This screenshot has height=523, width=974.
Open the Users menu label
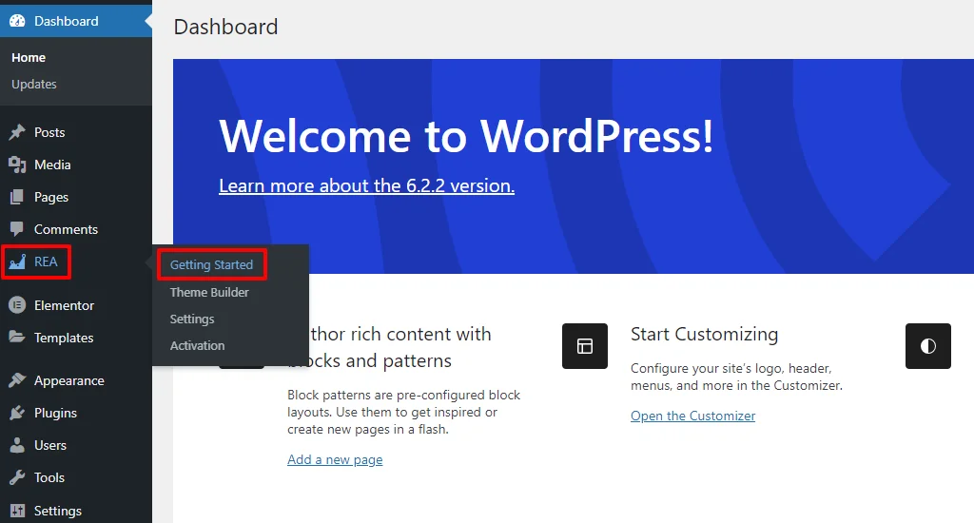click(50, 445)
